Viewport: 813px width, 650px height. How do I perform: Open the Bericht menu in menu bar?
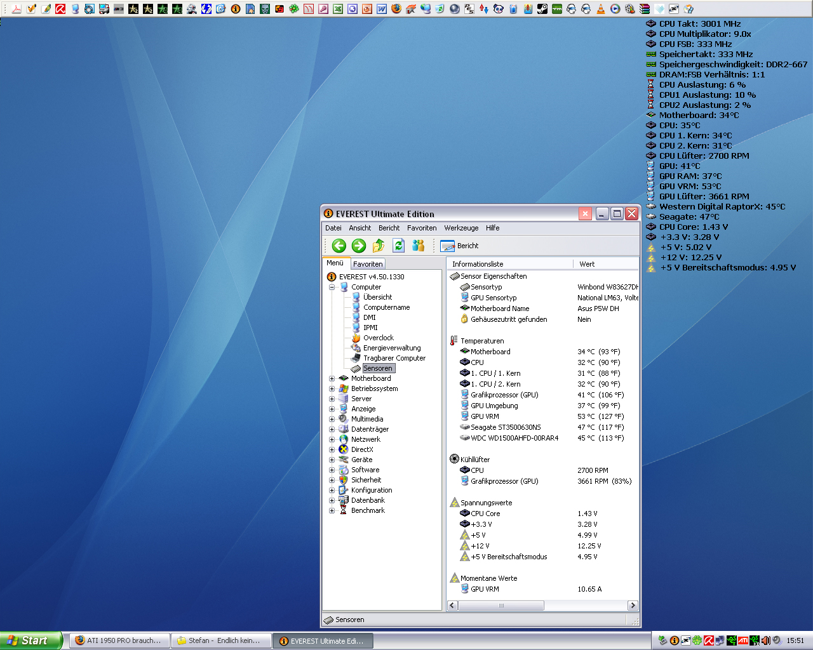point(389,228)
